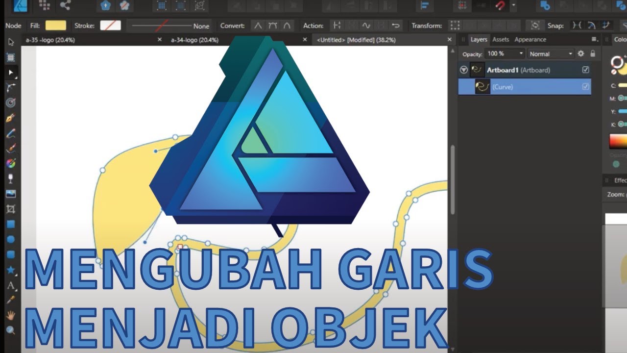The height and width of the screenshot is (353, 627).
Task: Select the Move tool arrow
Action: [x=10, y=42]
